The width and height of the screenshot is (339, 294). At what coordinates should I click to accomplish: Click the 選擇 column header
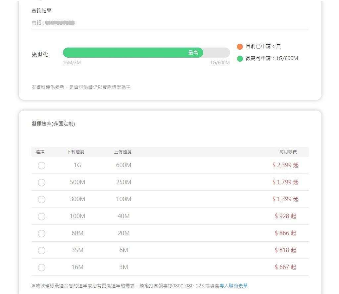pos(40,152)
